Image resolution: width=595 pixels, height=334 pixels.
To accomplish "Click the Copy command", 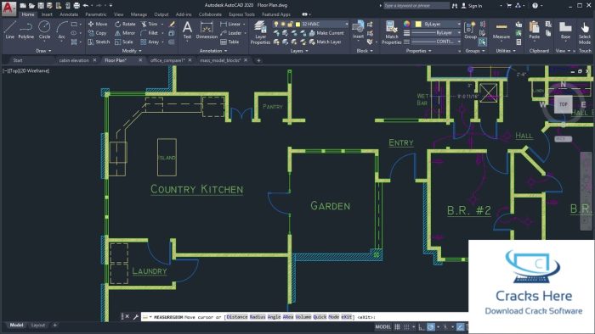I will 98,33.
